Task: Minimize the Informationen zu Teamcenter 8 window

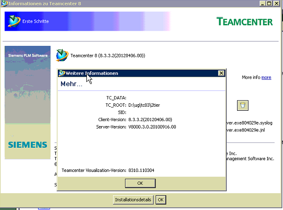Action: [x=263, y=3]
